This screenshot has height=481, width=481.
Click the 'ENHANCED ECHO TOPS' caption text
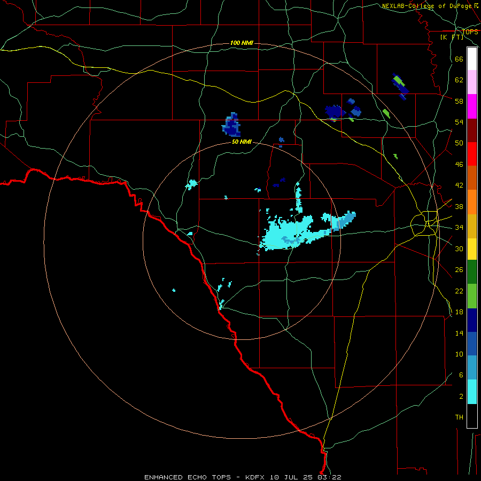pyautogui.click(x=188, y=477)
